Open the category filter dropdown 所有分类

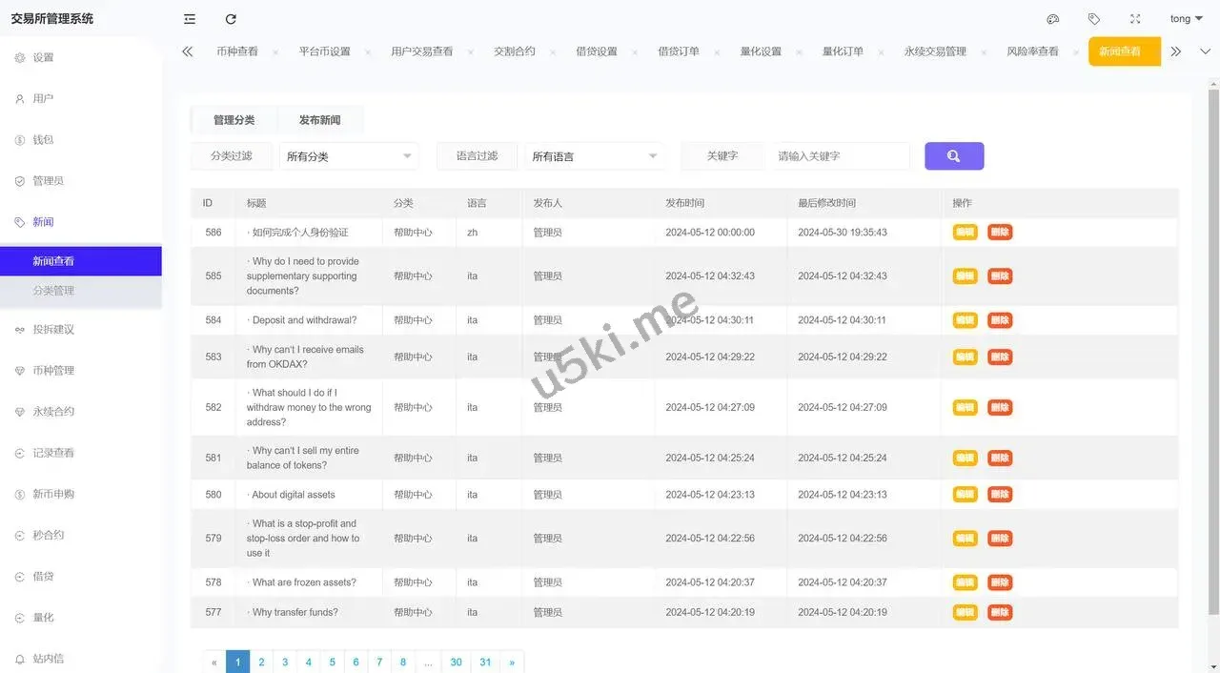pyautogui.click(x=349, y=156)
